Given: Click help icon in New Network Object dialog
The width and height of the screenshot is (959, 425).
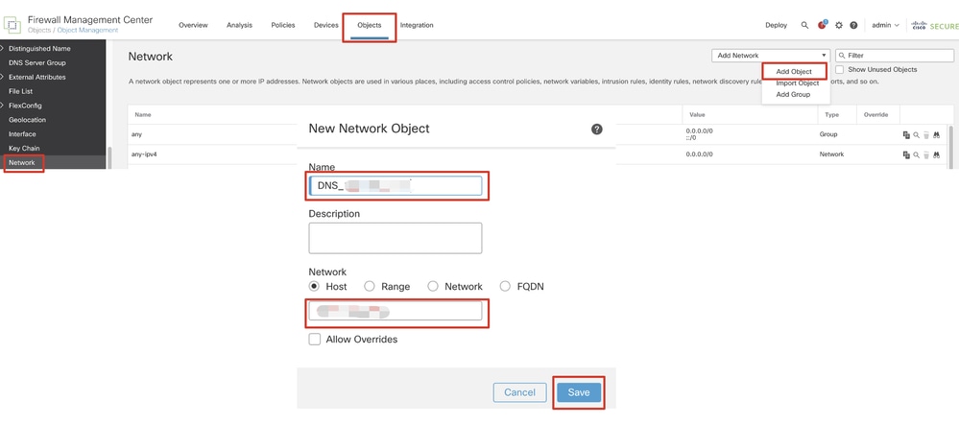Looking at the screenshot, I should [597, 129].
